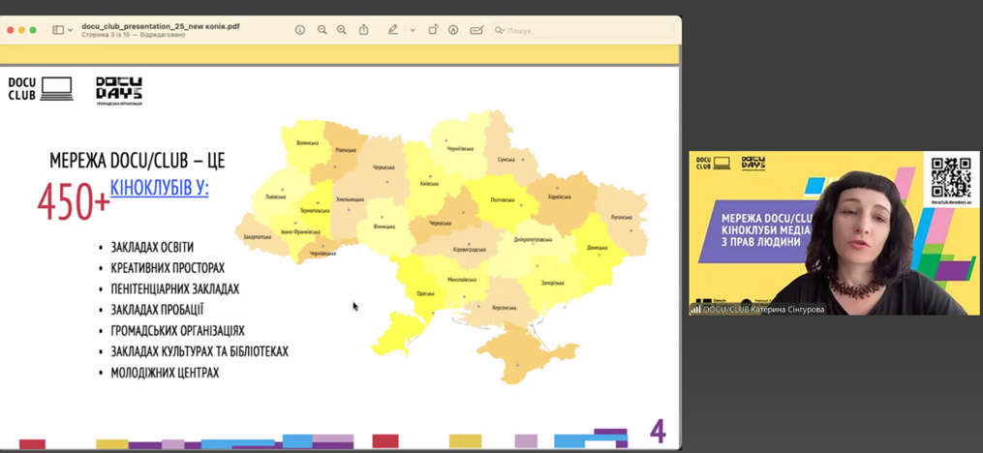Image resolution: width=983 pixels, height=453 pixels.
Task: Select bullet ЗАКЛАДАХ ПРОБАЦІЇ
Action: (157, 310)
